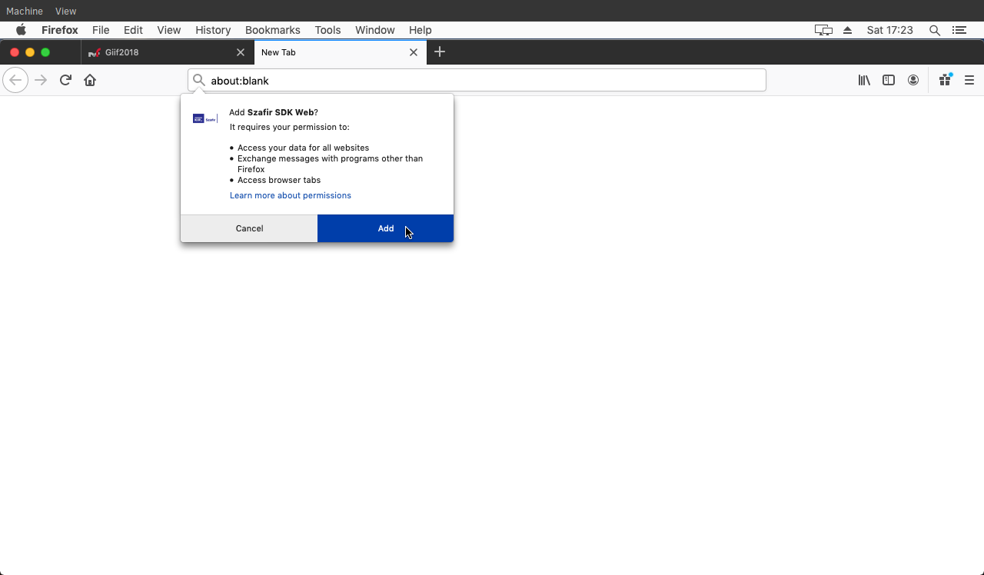Open the Firefox hamburger menu
Image resolution: width=984 pixels, height=575 pixels.
coord(969,80)
